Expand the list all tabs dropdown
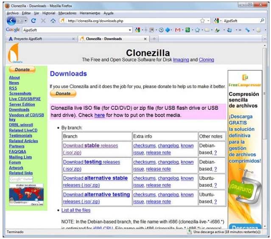271x239 pixels. click(x=265, y=39)
